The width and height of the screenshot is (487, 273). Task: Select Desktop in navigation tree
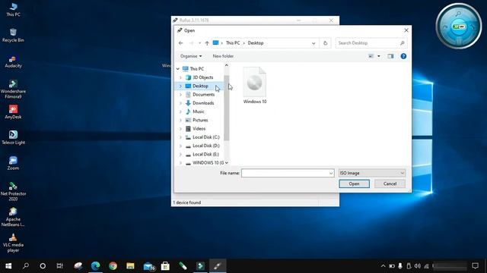200,86
